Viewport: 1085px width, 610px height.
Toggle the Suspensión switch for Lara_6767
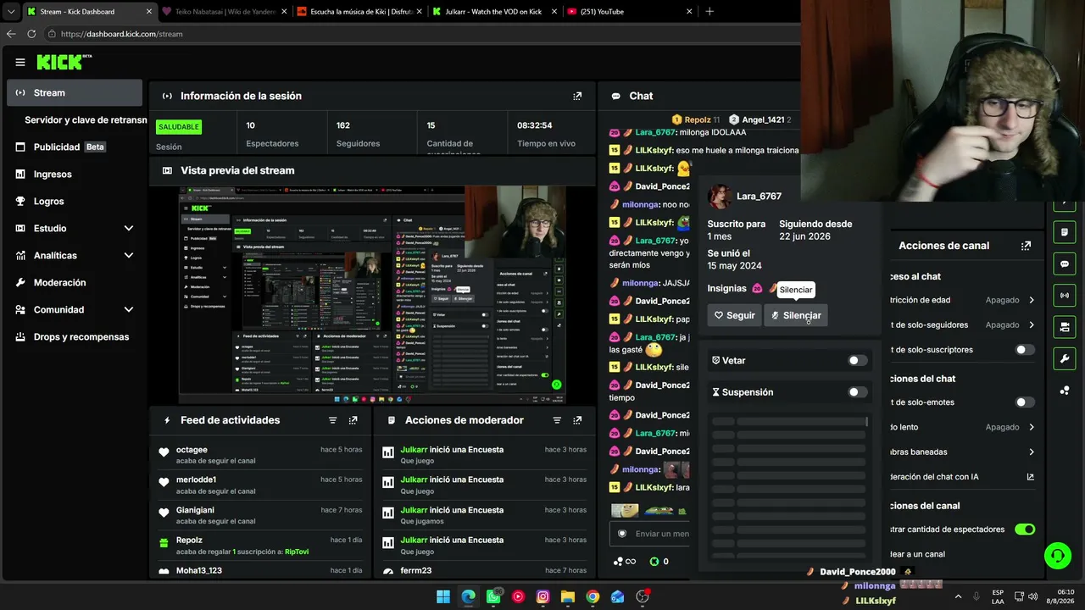pyautogui.click(x=858, y=392)
